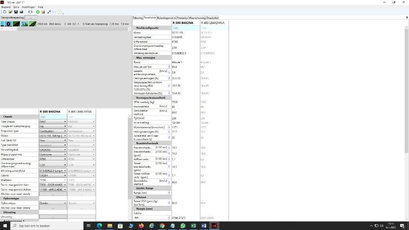Open Wijzig programma dropdown for R 500
Image resolution: width=409 pixels, height=230 pixels.
[53, 155]
